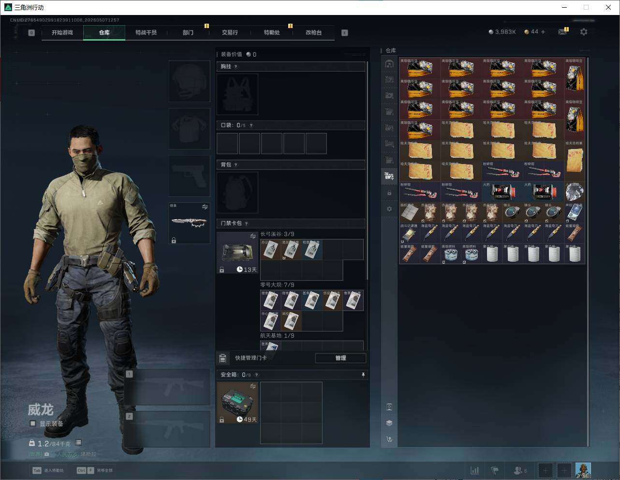Click the 威龙 operator name
620x480 pixels.
tap(40, 410)
